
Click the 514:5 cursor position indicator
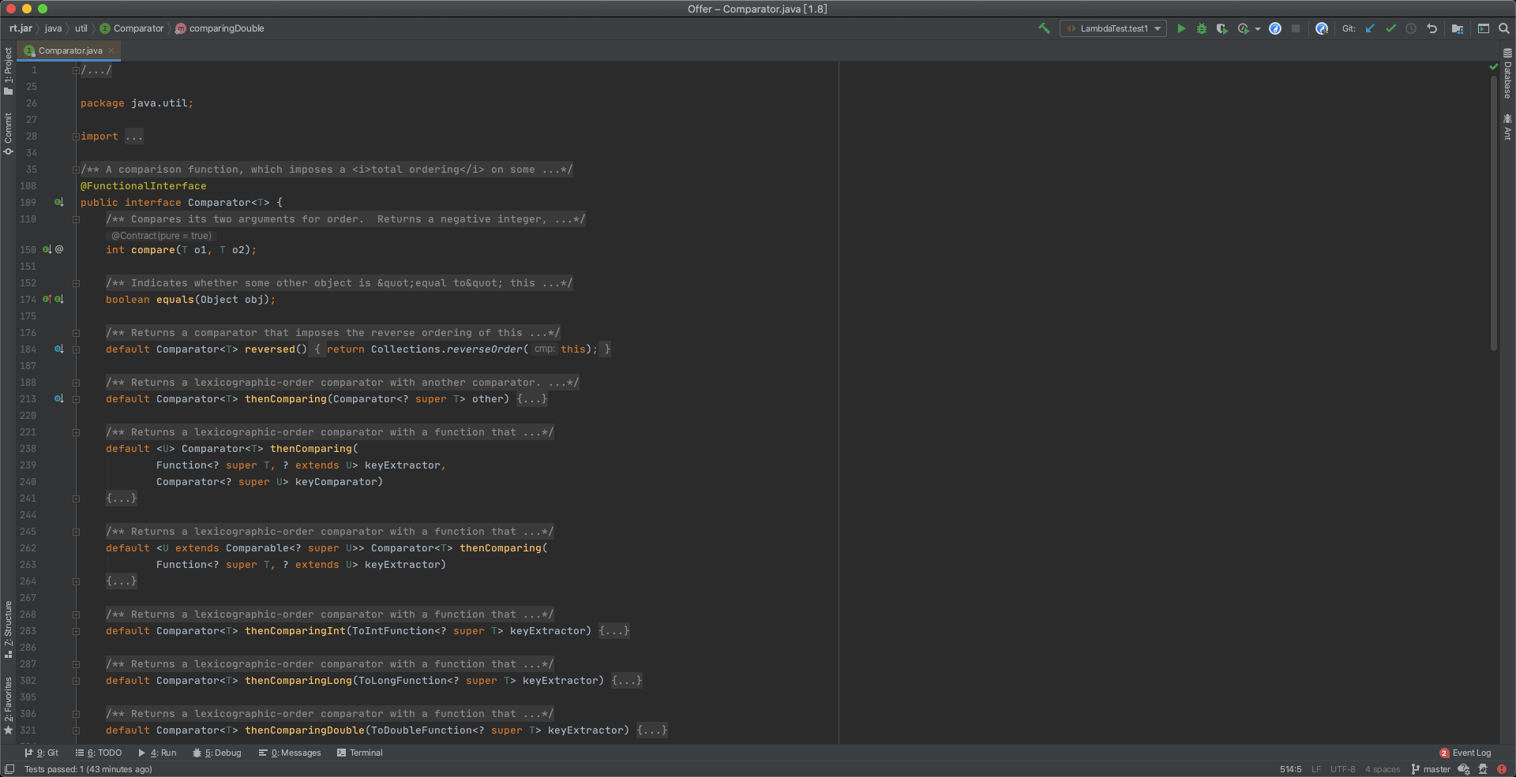coord(1290,769)
